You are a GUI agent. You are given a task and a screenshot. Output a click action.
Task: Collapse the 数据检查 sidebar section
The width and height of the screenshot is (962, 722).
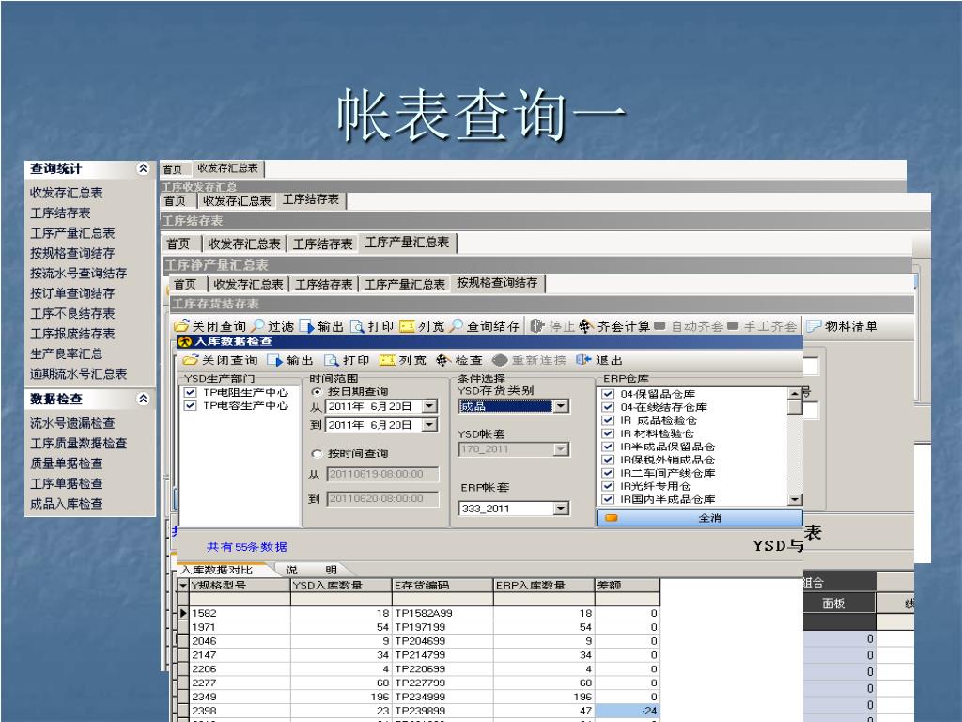[143, 399]
